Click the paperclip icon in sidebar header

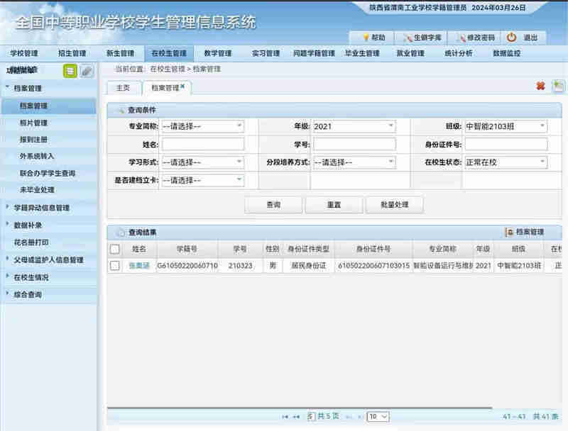[87, 70]
